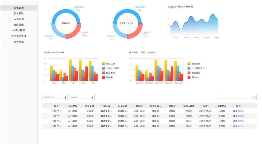Click the 监理工程师 column header

(x=189, y=106)
